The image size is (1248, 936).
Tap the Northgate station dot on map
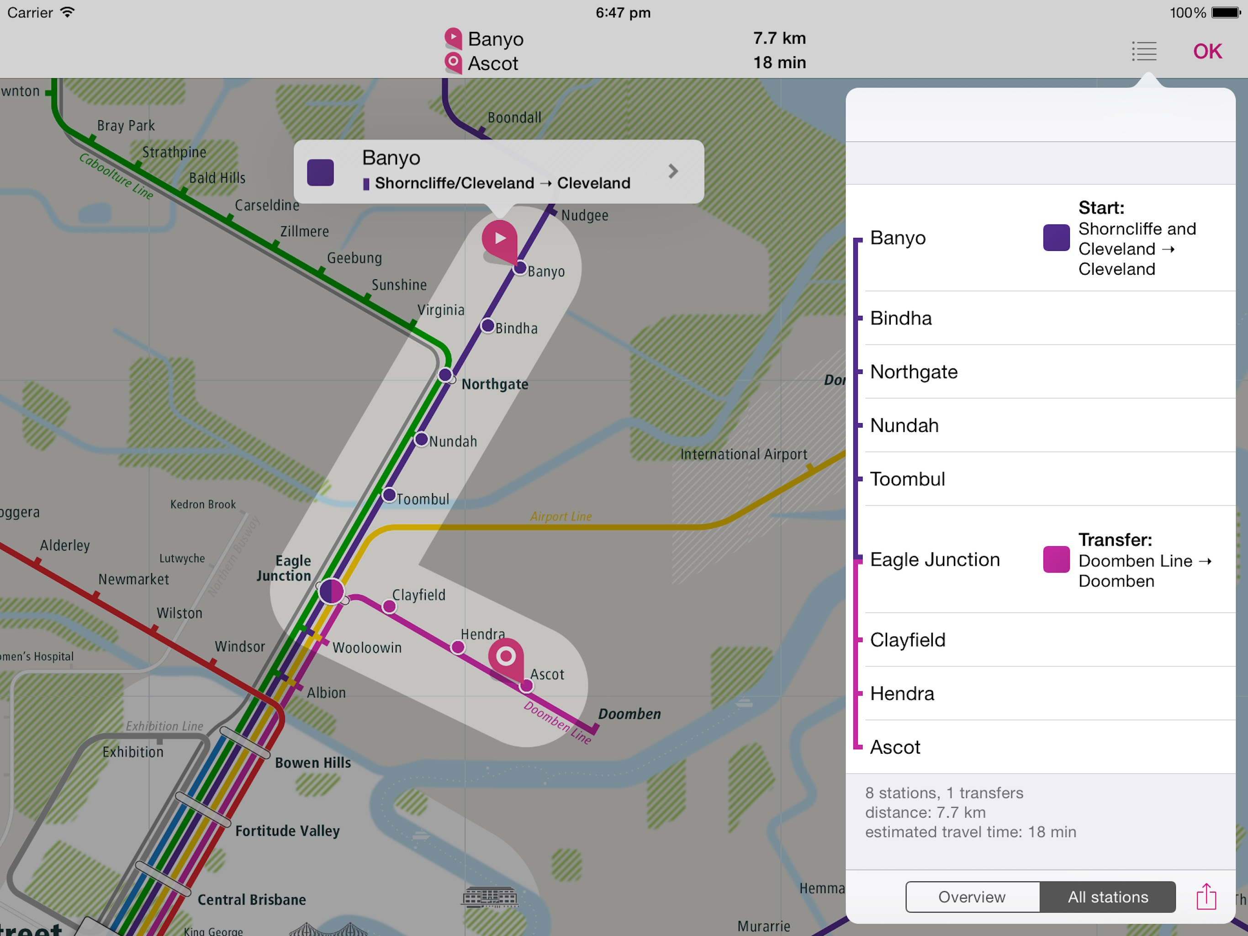click(x=445, y=375)
